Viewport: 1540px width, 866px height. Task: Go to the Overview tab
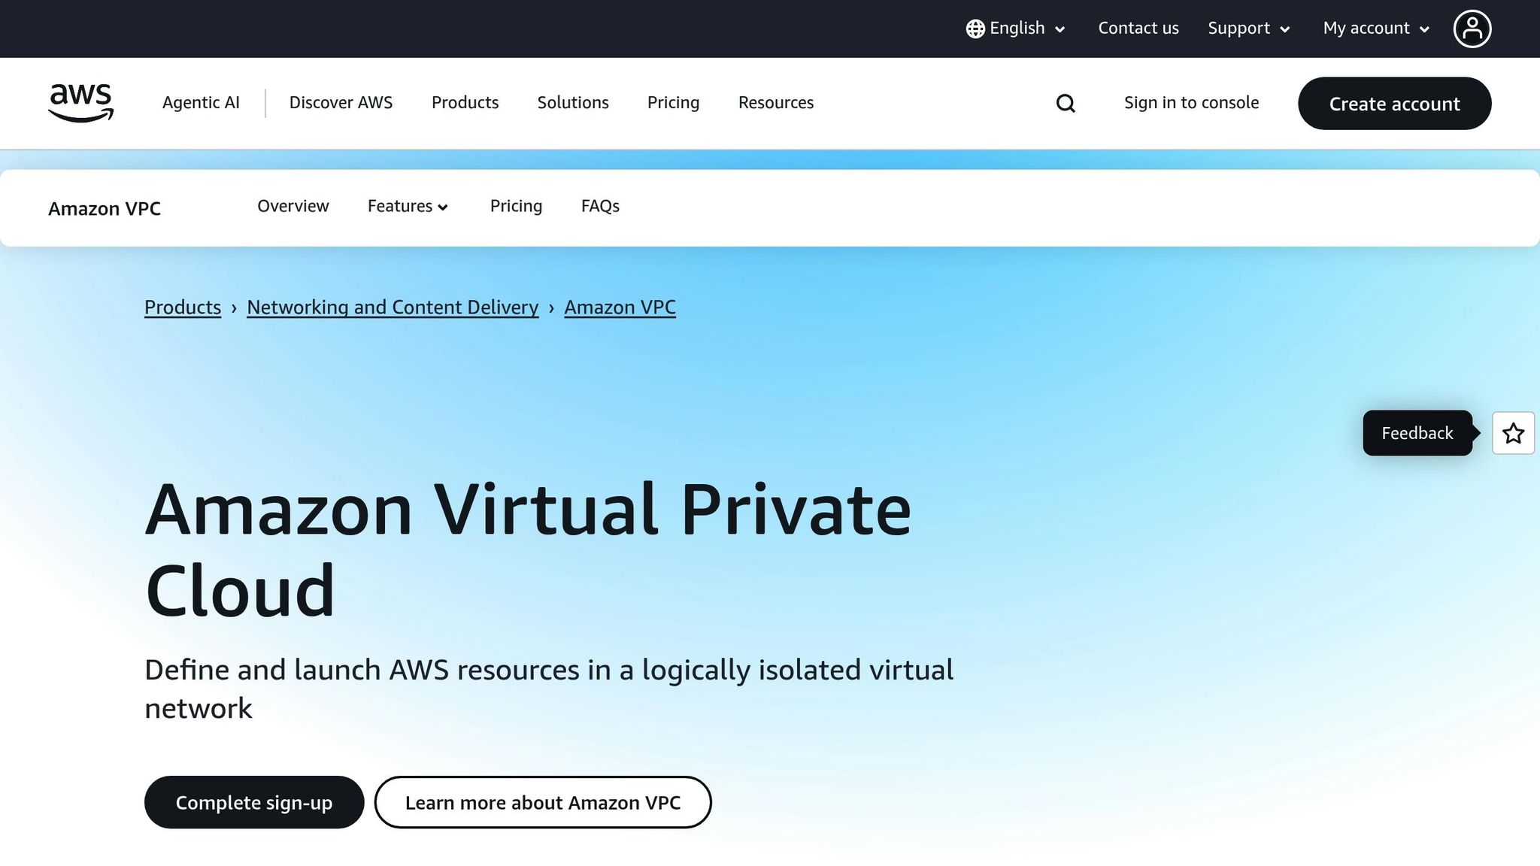click(293, 206)
